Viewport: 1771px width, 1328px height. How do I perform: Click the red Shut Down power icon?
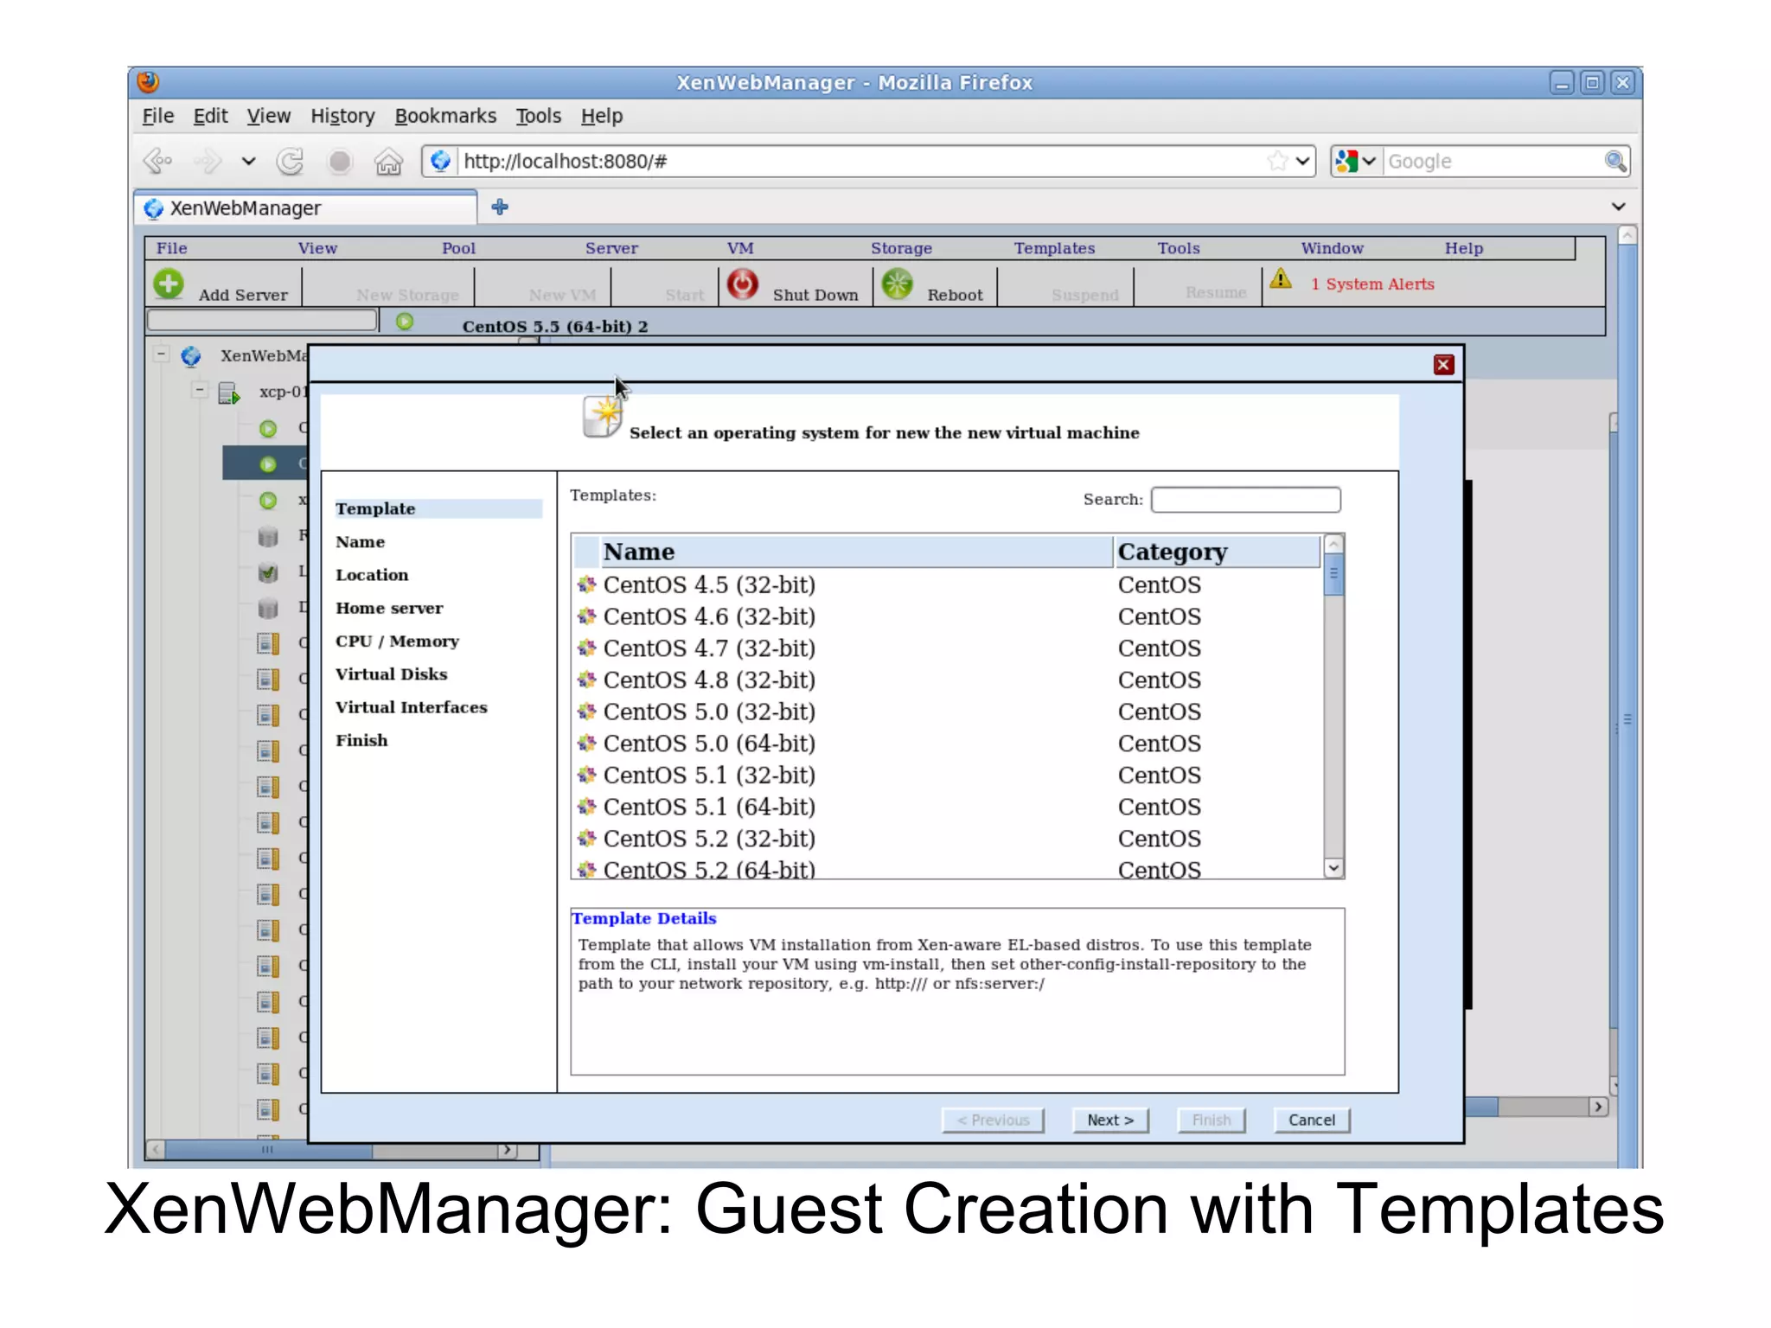click(742, 284)
